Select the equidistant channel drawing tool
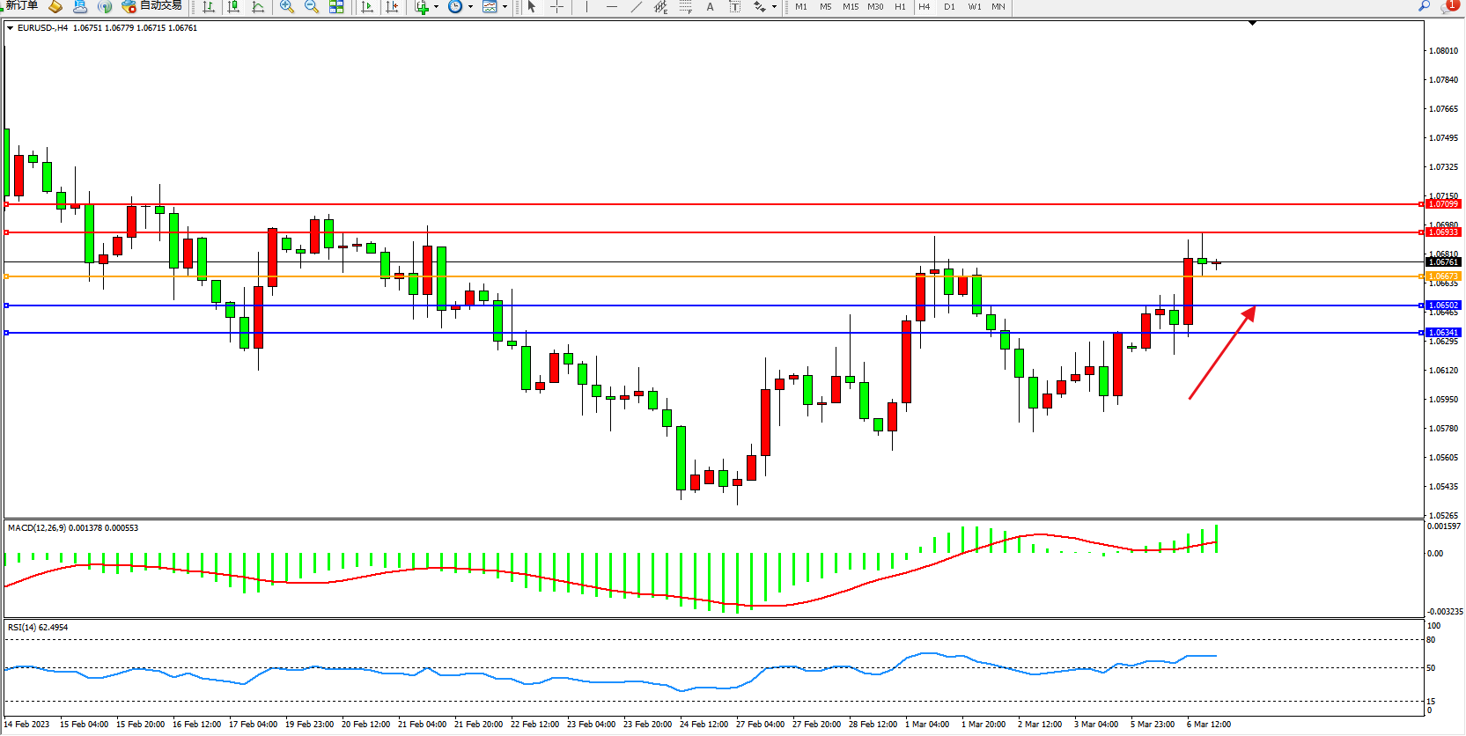 point(660,7)
